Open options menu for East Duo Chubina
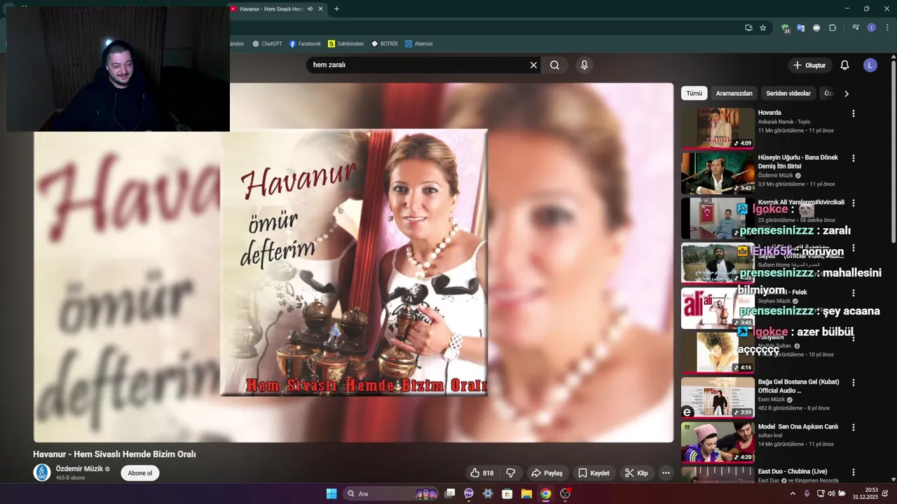Screen dimensions: 897x504 tap(854, 472)
